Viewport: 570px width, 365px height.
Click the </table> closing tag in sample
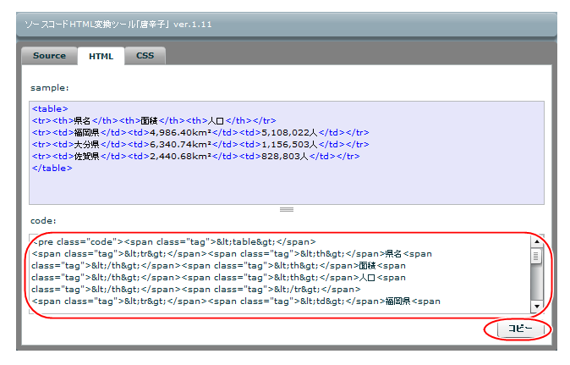pyautogui.click(x=52, y=169)
